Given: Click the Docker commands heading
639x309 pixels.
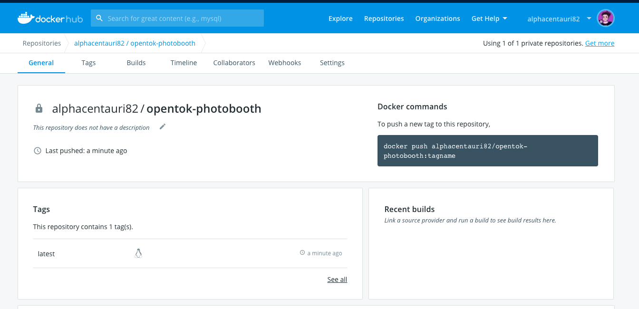Looking at the screenshot, I should 412,106.
